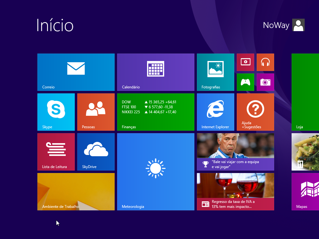Image resolution: width=319 pixels, height=239 pixels.
Task: Open news tile about taxa de IVA
Action: pos(236,192)
